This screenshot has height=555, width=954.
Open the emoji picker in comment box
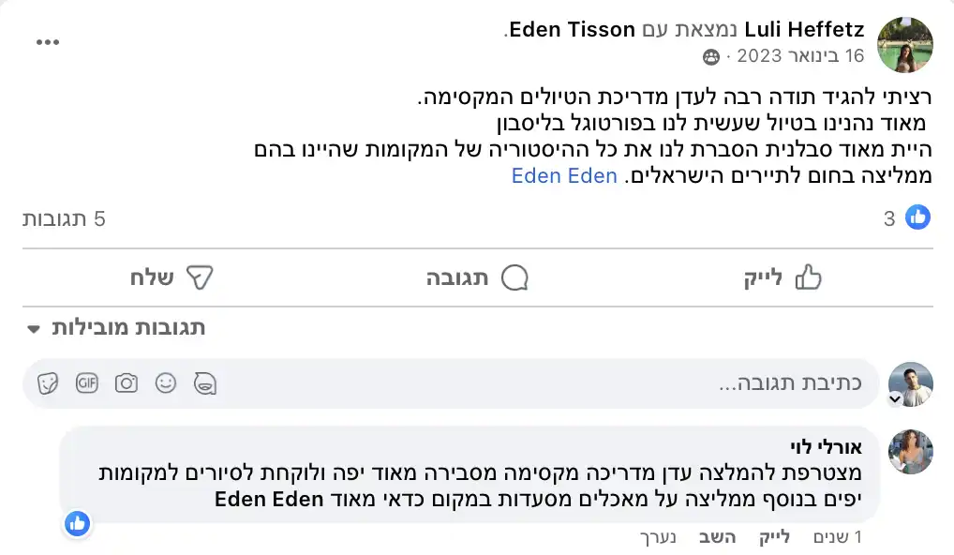pyautogui.click(x=166, y=383)
